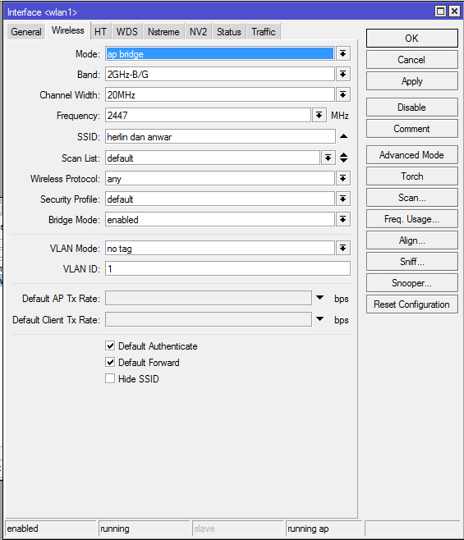464x540 pixels.
Task: Launch the Sniff tool
Action: click(412, 262)
